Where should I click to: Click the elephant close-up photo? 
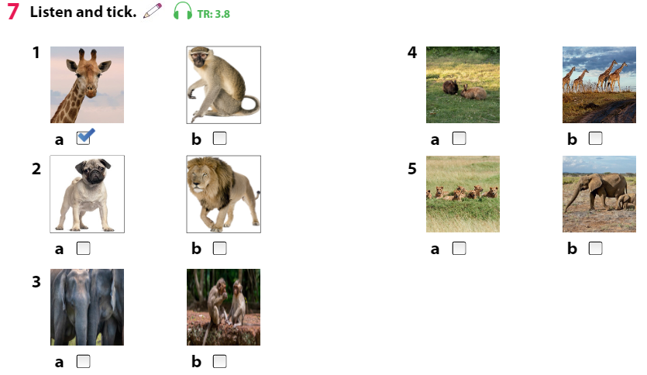[87, 307]
